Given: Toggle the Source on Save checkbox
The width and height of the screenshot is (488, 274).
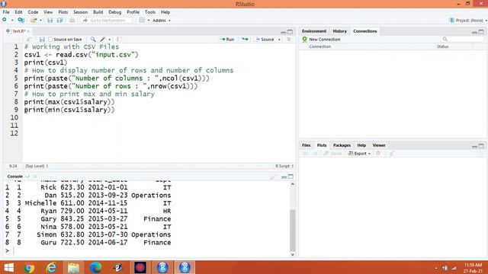Looking at the screenshot, I should (50, 40).
